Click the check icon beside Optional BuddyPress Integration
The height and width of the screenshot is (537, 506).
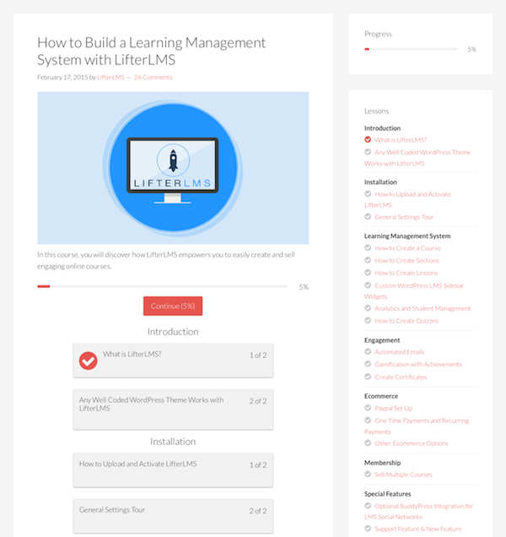[x=368, y=506]
